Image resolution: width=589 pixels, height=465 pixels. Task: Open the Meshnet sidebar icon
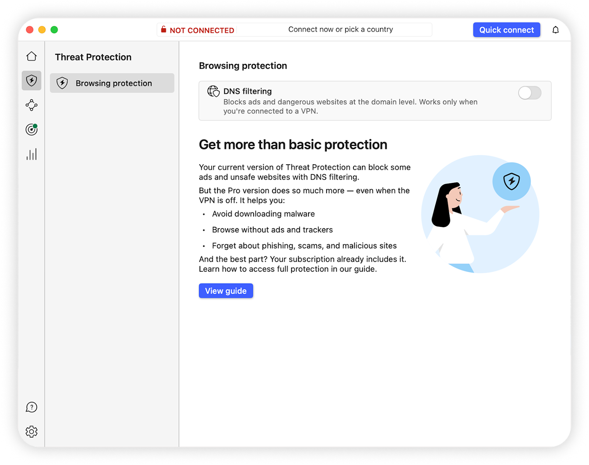[32, 105]
